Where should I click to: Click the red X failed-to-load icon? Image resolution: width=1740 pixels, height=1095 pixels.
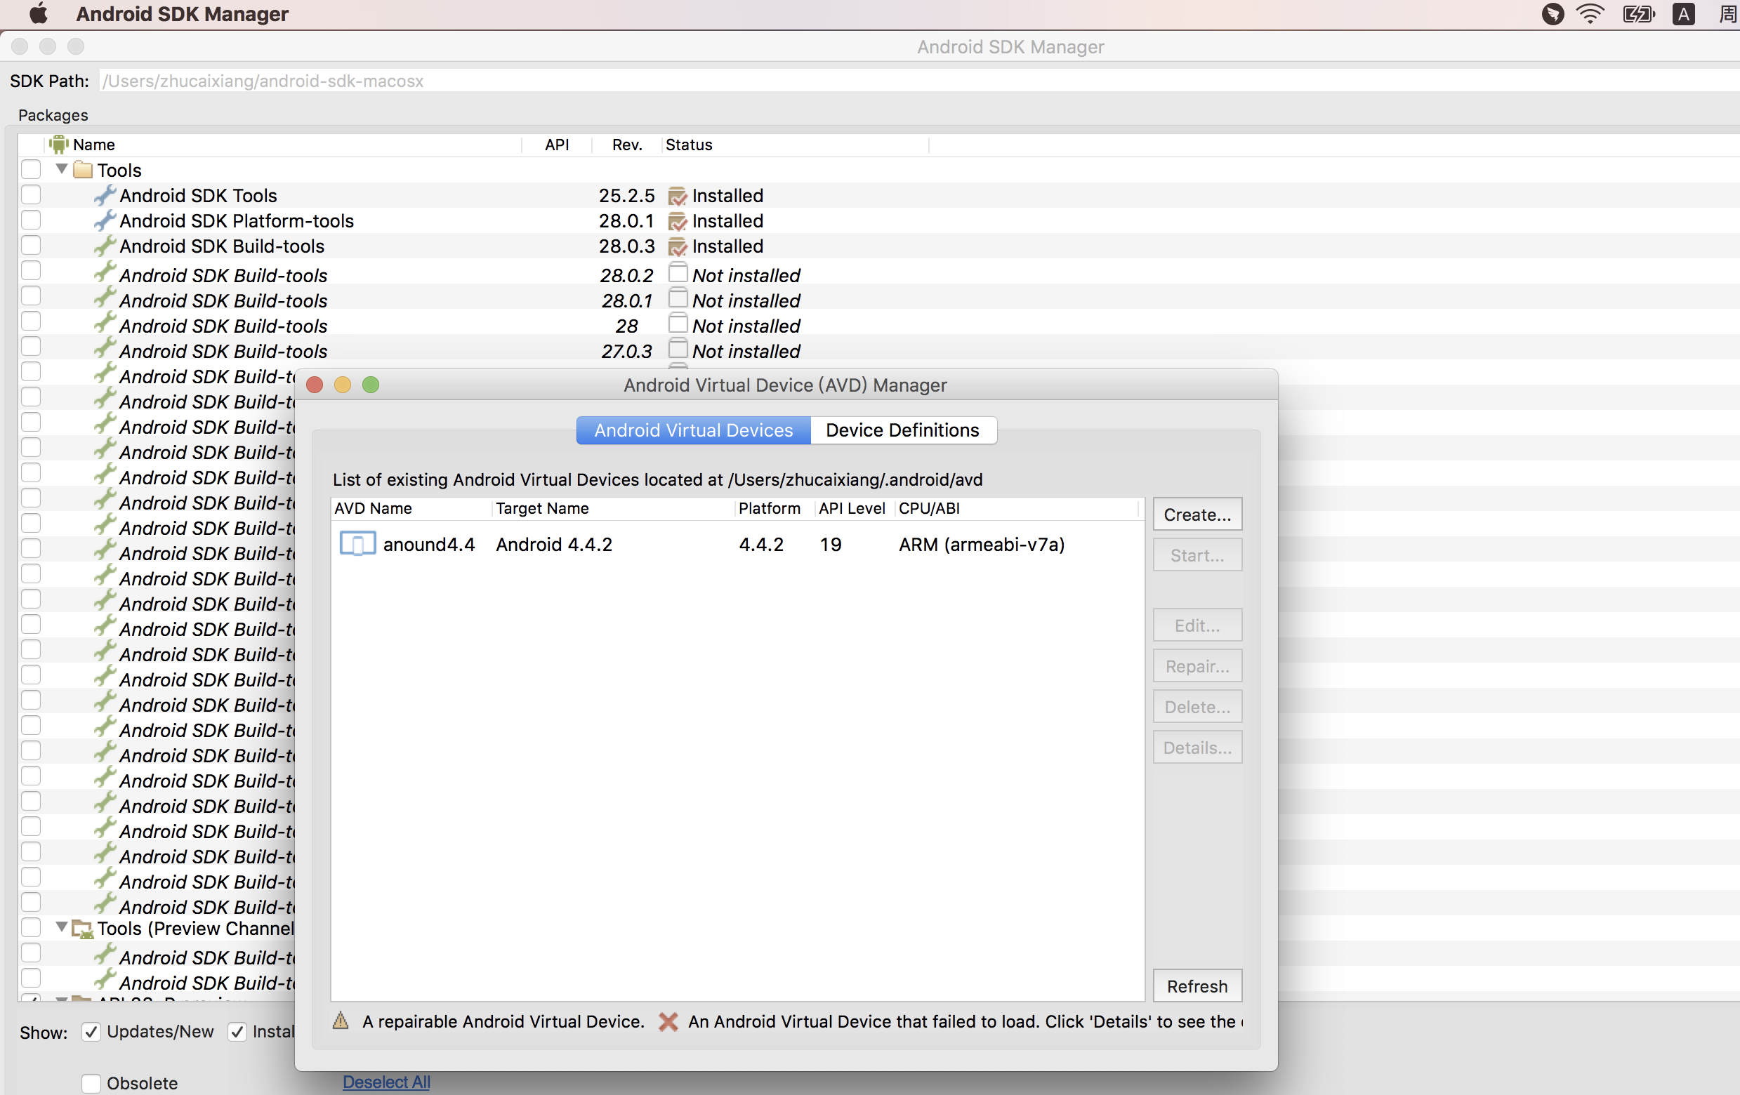tap(668, 1021)
